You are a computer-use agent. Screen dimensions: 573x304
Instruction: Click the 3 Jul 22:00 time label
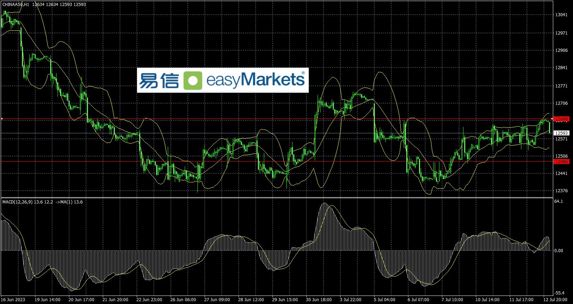(350, 300)
